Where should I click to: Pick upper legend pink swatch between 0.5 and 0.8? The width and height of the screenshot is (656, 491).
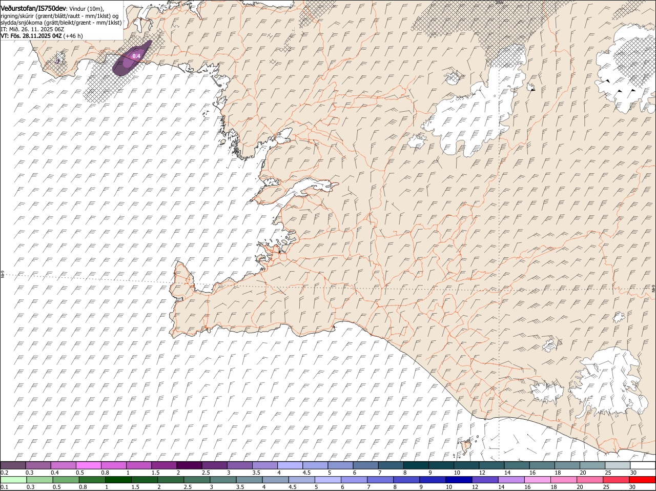coord(89,465)
